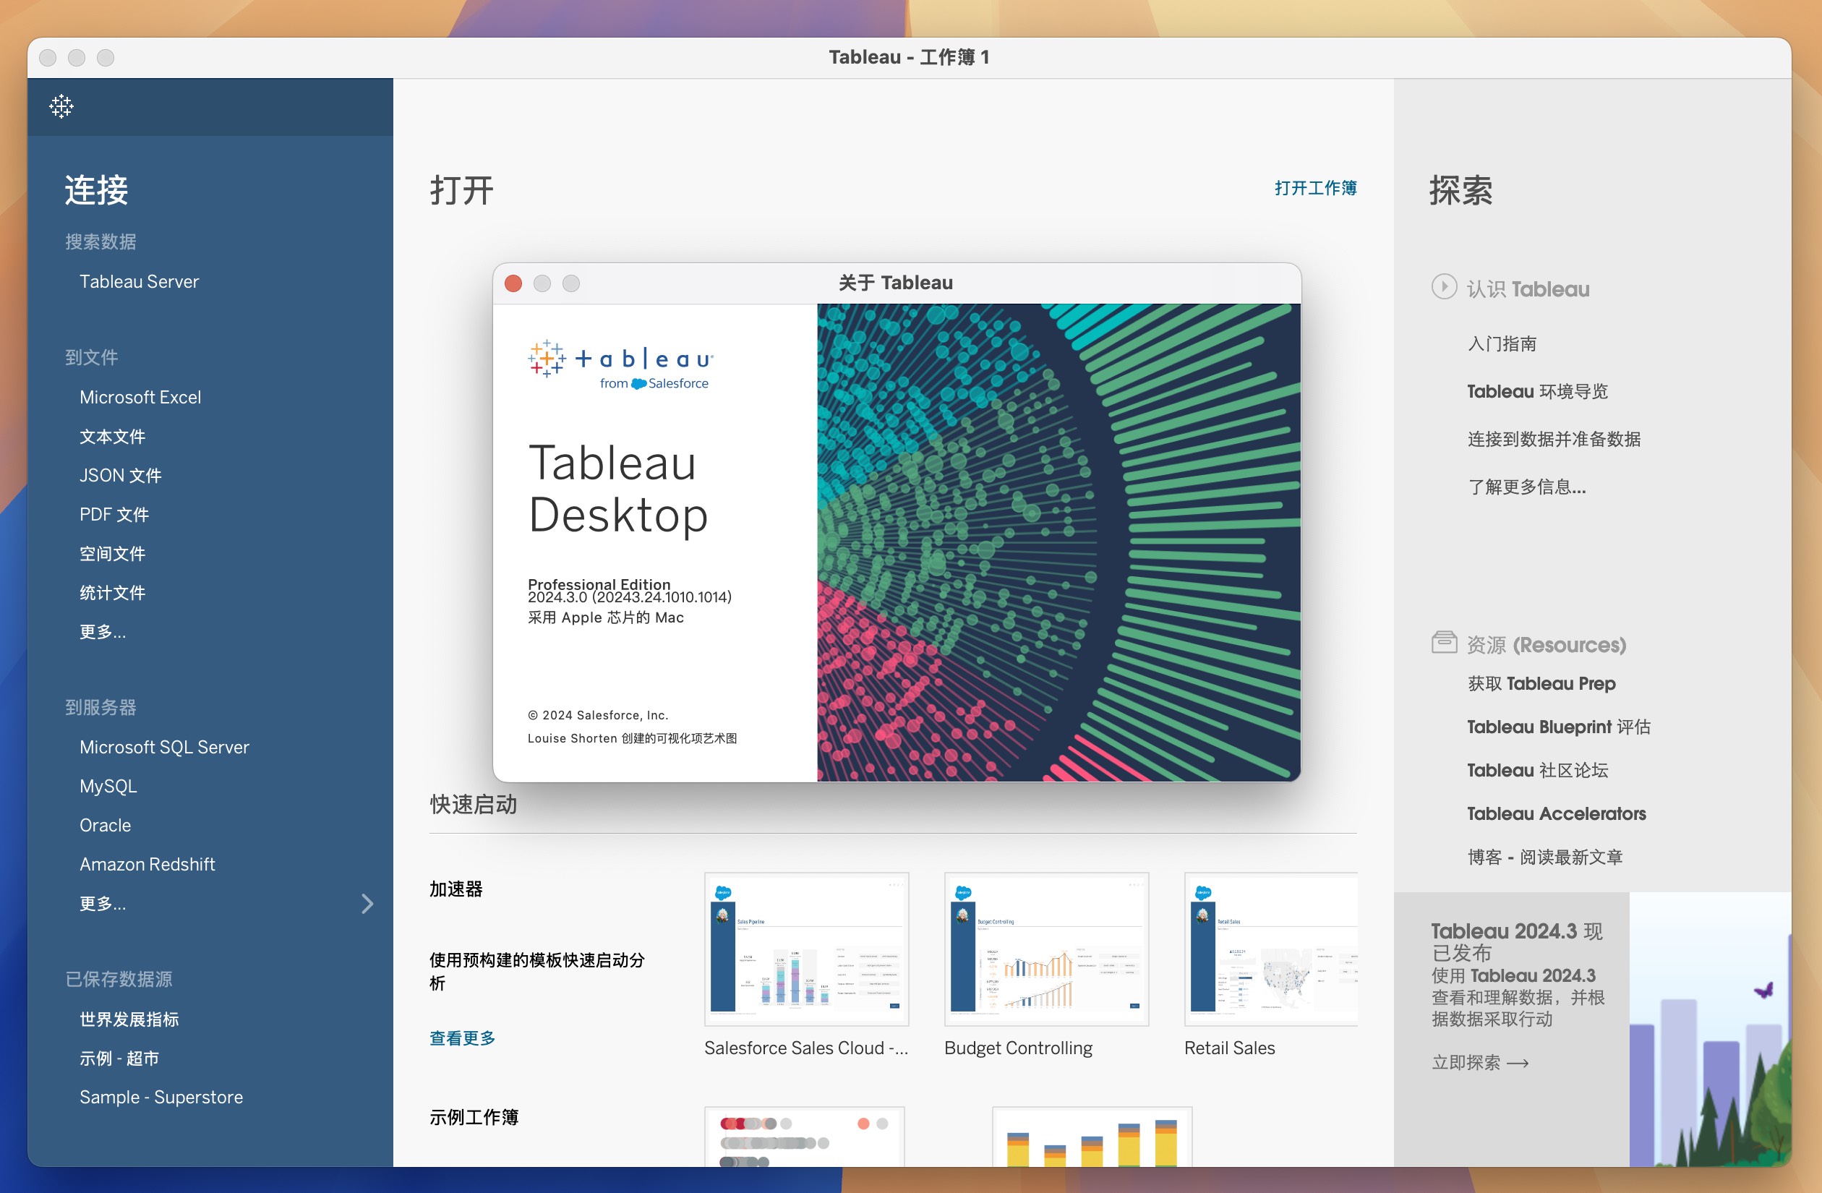Open saved data source 世界发展指标
The width and height of the screenshot is (1822, 1193).
[129, 1019]
